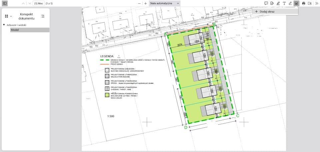The image size is (320, 152).
Task: Select the signature tool icon
Action: coord(272,3)
